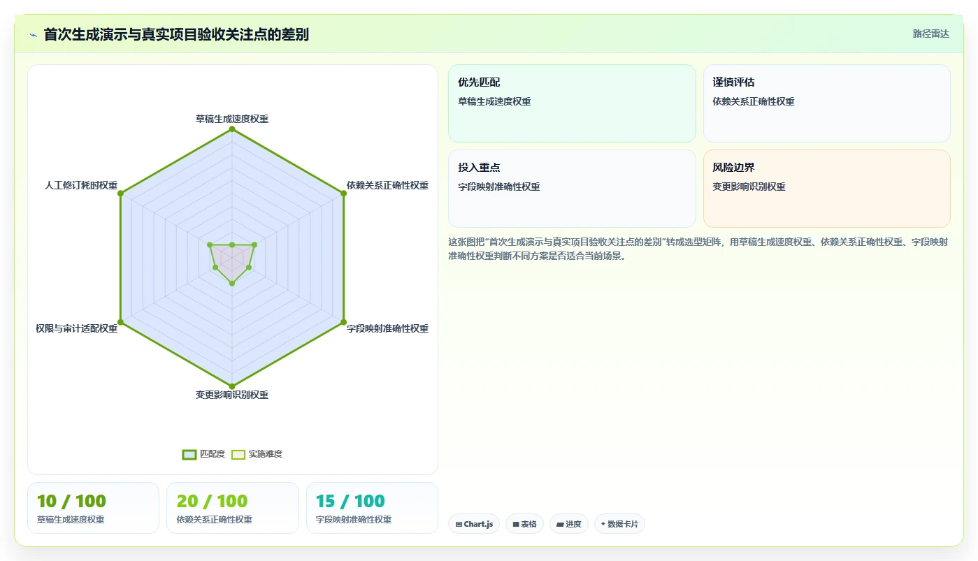Click radar axis label 人工修订耗时权重
The width and height of the screenshot is (978, 561).
point(81,185)
